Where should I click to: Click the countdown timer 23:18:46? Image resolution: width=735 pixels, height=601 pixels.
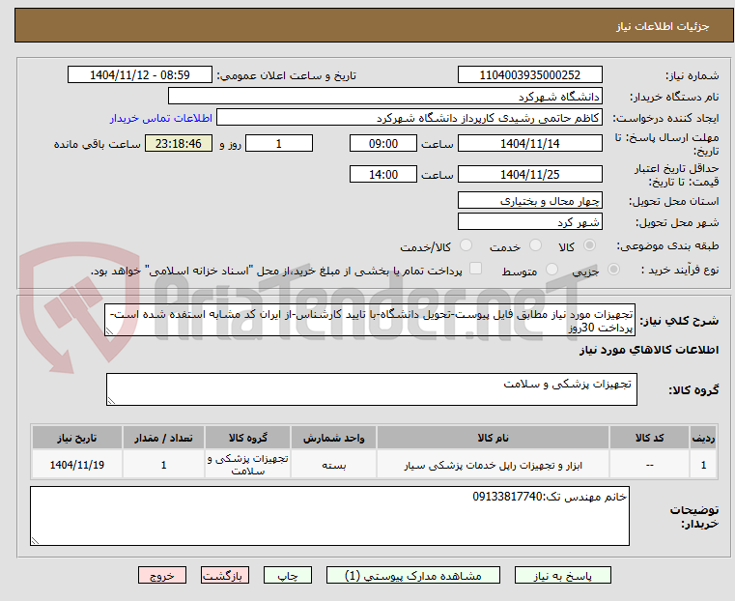(179, 143)
